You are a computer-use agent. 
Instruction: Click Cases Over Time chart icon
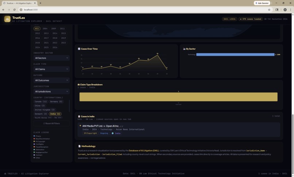(x=79, y=49)
